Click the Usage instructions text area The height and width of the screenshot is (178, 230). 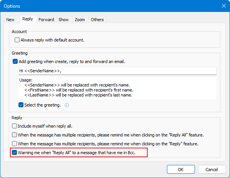pos(117,88)
